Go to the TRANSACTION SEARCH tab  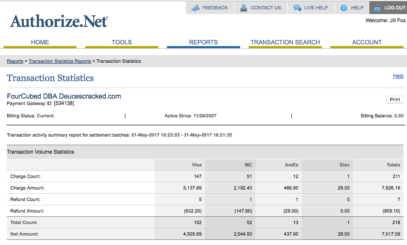coord(285,42)
